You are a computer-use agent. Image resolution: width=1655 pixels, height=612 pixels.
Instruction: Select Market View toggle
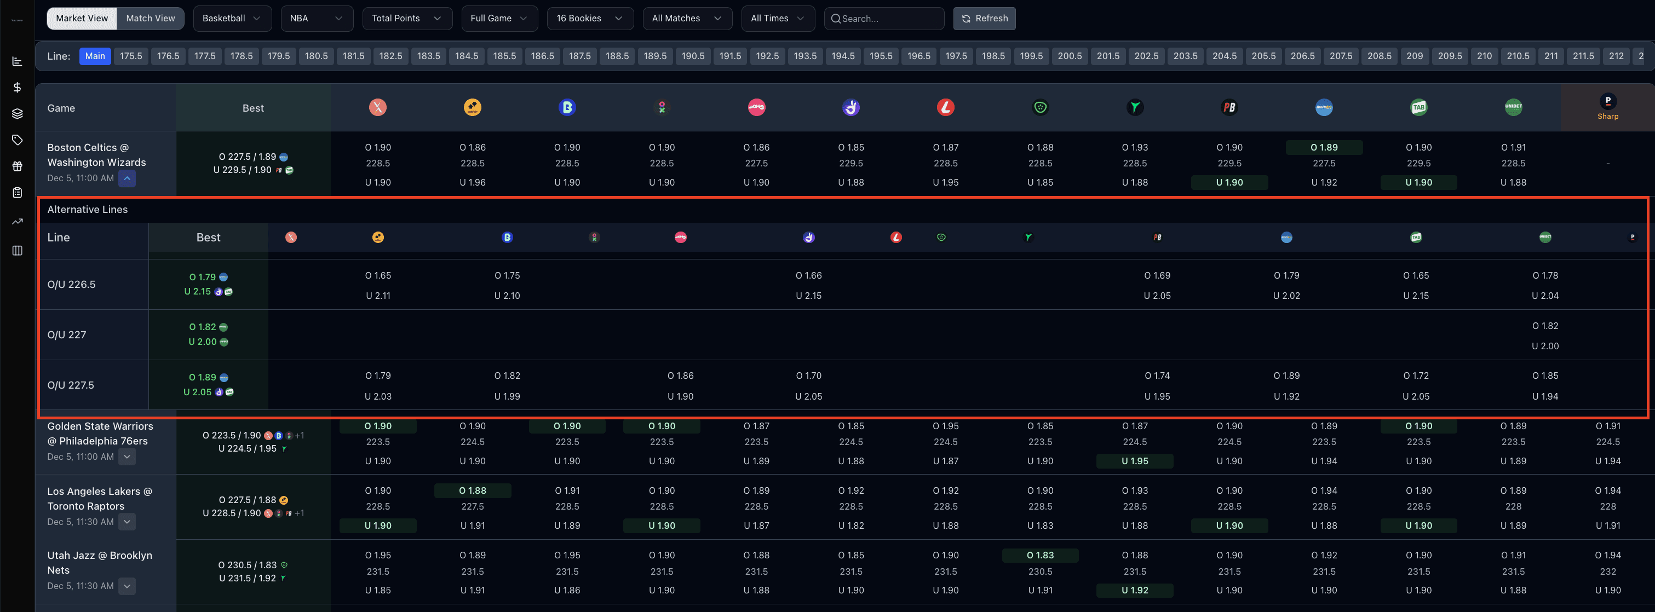tap(82, 18)
